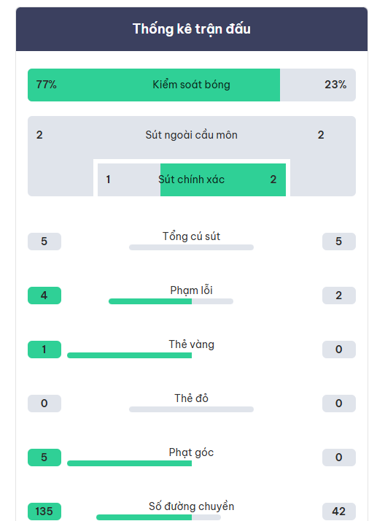Click the 23% possession value
Viewport: 377px width, 521px height.
click(x=335, y=85)
